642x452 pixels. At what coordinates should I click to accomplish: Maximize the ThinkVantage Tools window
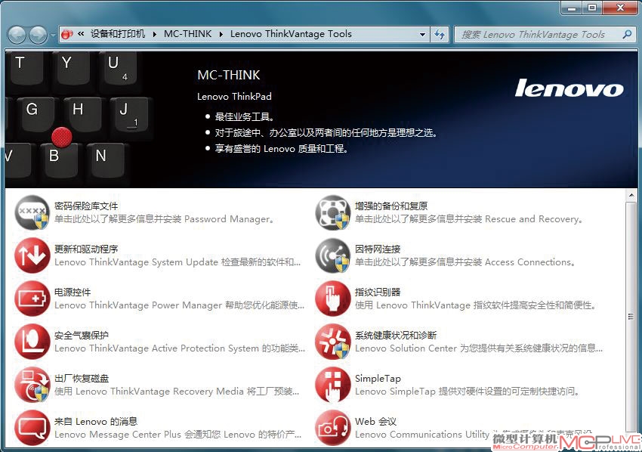(x=592, y=8)
